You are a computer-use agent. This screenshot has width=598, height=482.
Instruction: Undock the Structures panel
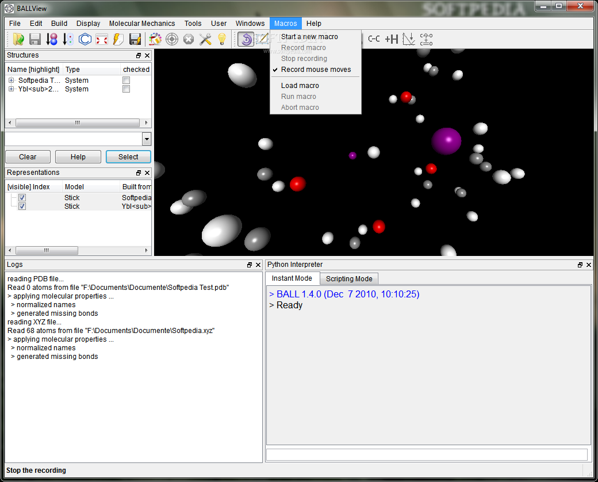point(139,55)
